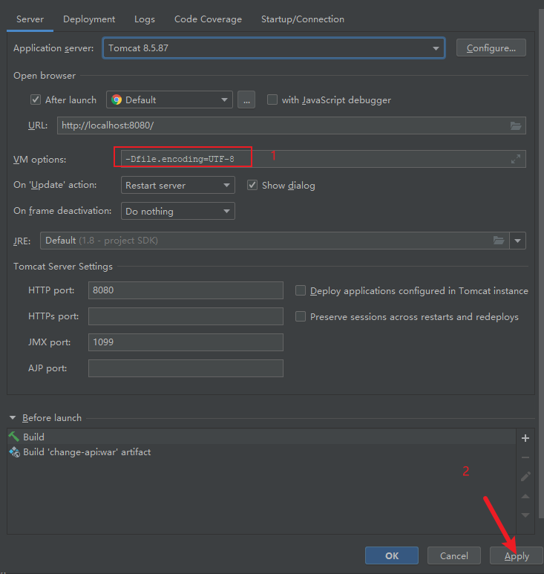Edit the Before launch task via pencil icon
Image resolution: width=544 pixels, height=574 pixels.
525,476
